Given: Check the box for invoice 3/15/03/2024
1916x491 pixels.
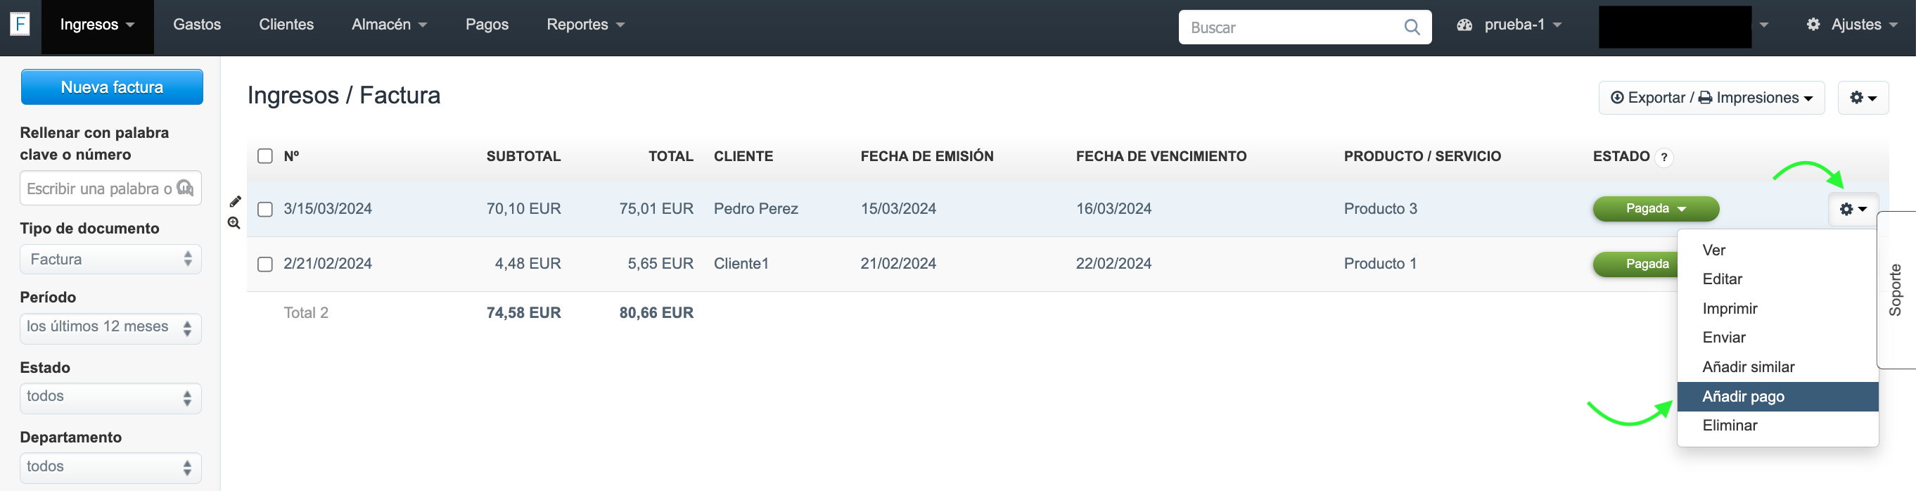Looking at the screenshot, I should pos(264,209).
